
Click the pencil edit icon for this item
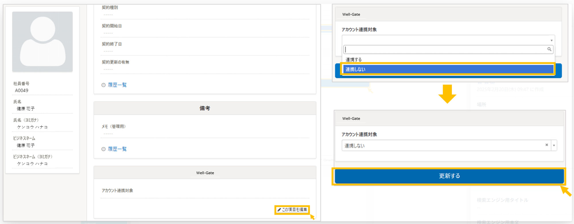(x=279, y=210)
